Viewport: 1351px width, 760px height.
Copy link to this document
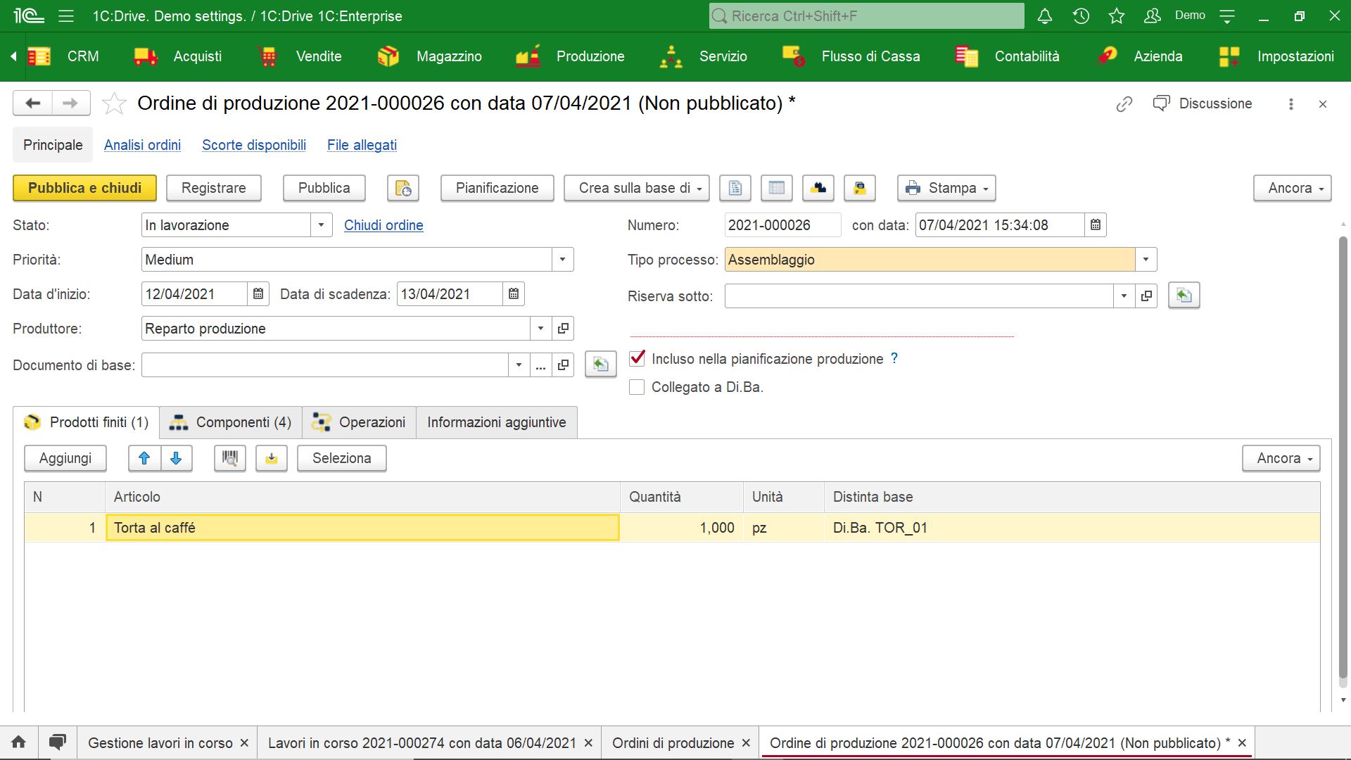[1124, 104]
